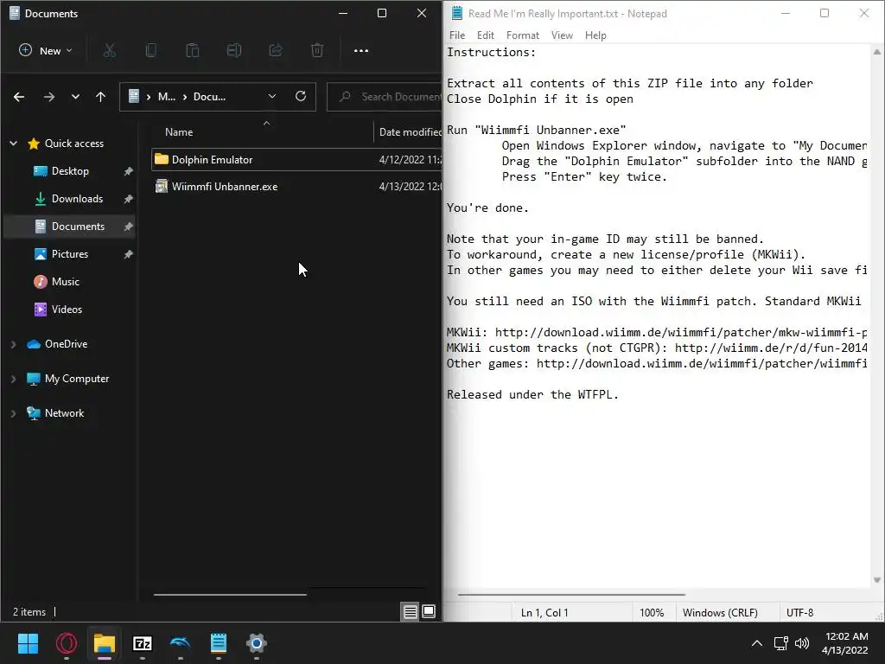Click the Windows Start button
Viewport: 885px width, 664px height.
pyautogui.click(x=28, y=643)
